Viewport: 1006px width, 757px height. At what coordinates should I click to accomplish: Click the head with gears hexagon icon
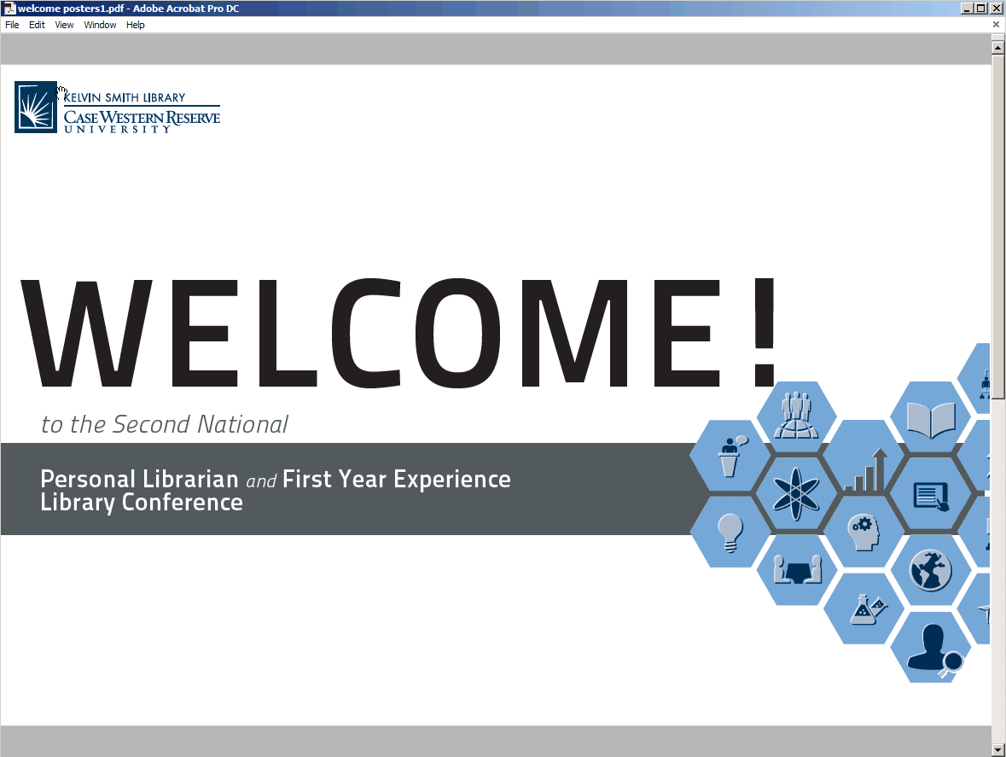click(x=864, y=532)
